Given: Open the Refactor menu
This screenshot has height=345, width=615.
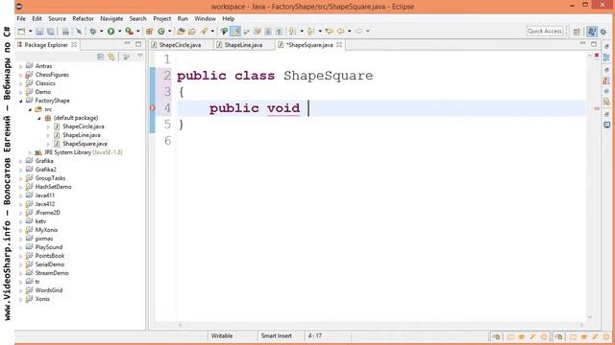Looking at the screenshot, I should pyautogui.click(x=83, y=18).
